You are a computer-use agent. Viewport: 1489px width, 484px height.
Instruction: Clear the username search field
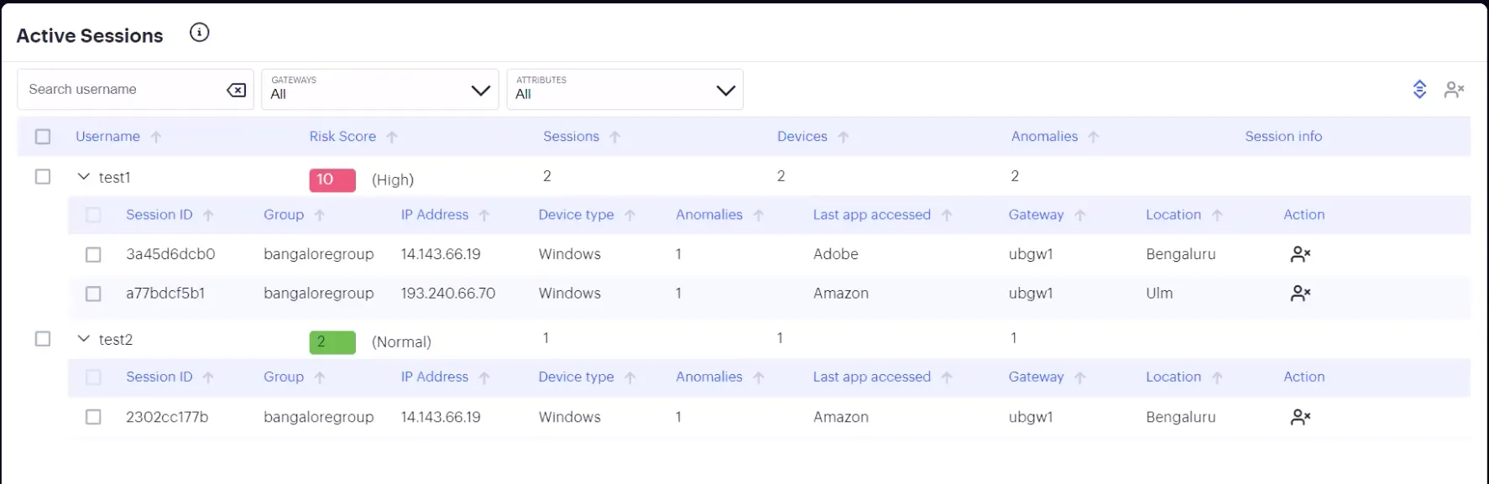tap(237, 90)
